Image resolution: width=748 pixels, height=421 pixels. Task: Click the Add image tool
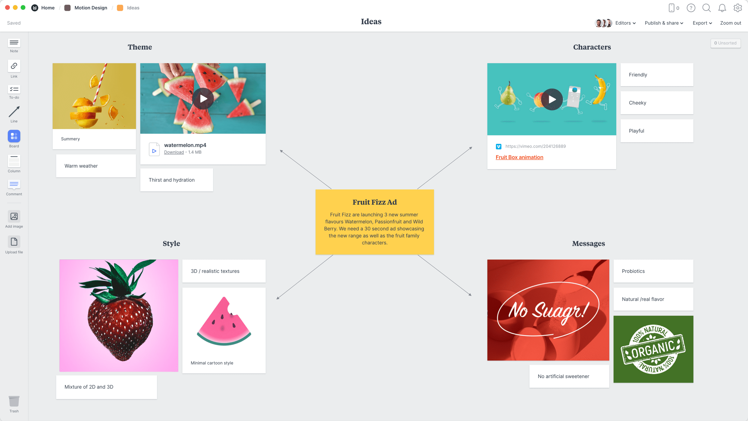[14, 220]
